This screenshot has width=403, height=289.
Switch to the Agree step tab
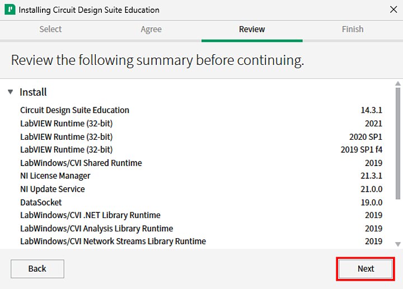pos(151,29)
